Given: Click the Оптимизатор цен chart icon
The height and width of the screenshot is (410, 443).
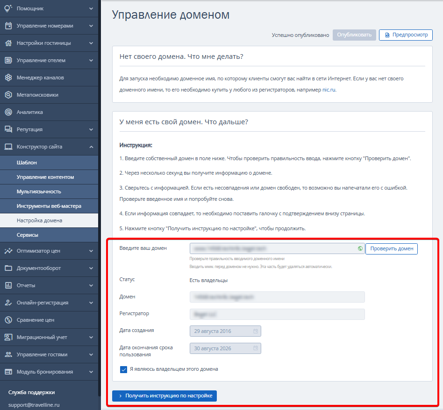Looking at the screenshot, I should pyautogui.click(x=8, y=251).
